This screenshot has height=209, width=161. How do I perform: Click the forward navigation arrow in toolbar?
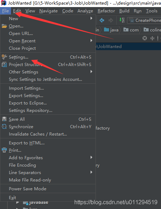tap(111, 20)
